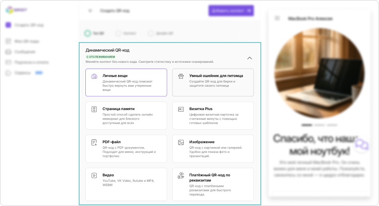Click the second carousel dot under laptop photo
Screen dimensions: 379x206
pyautogui.click(x=320, y=125)
